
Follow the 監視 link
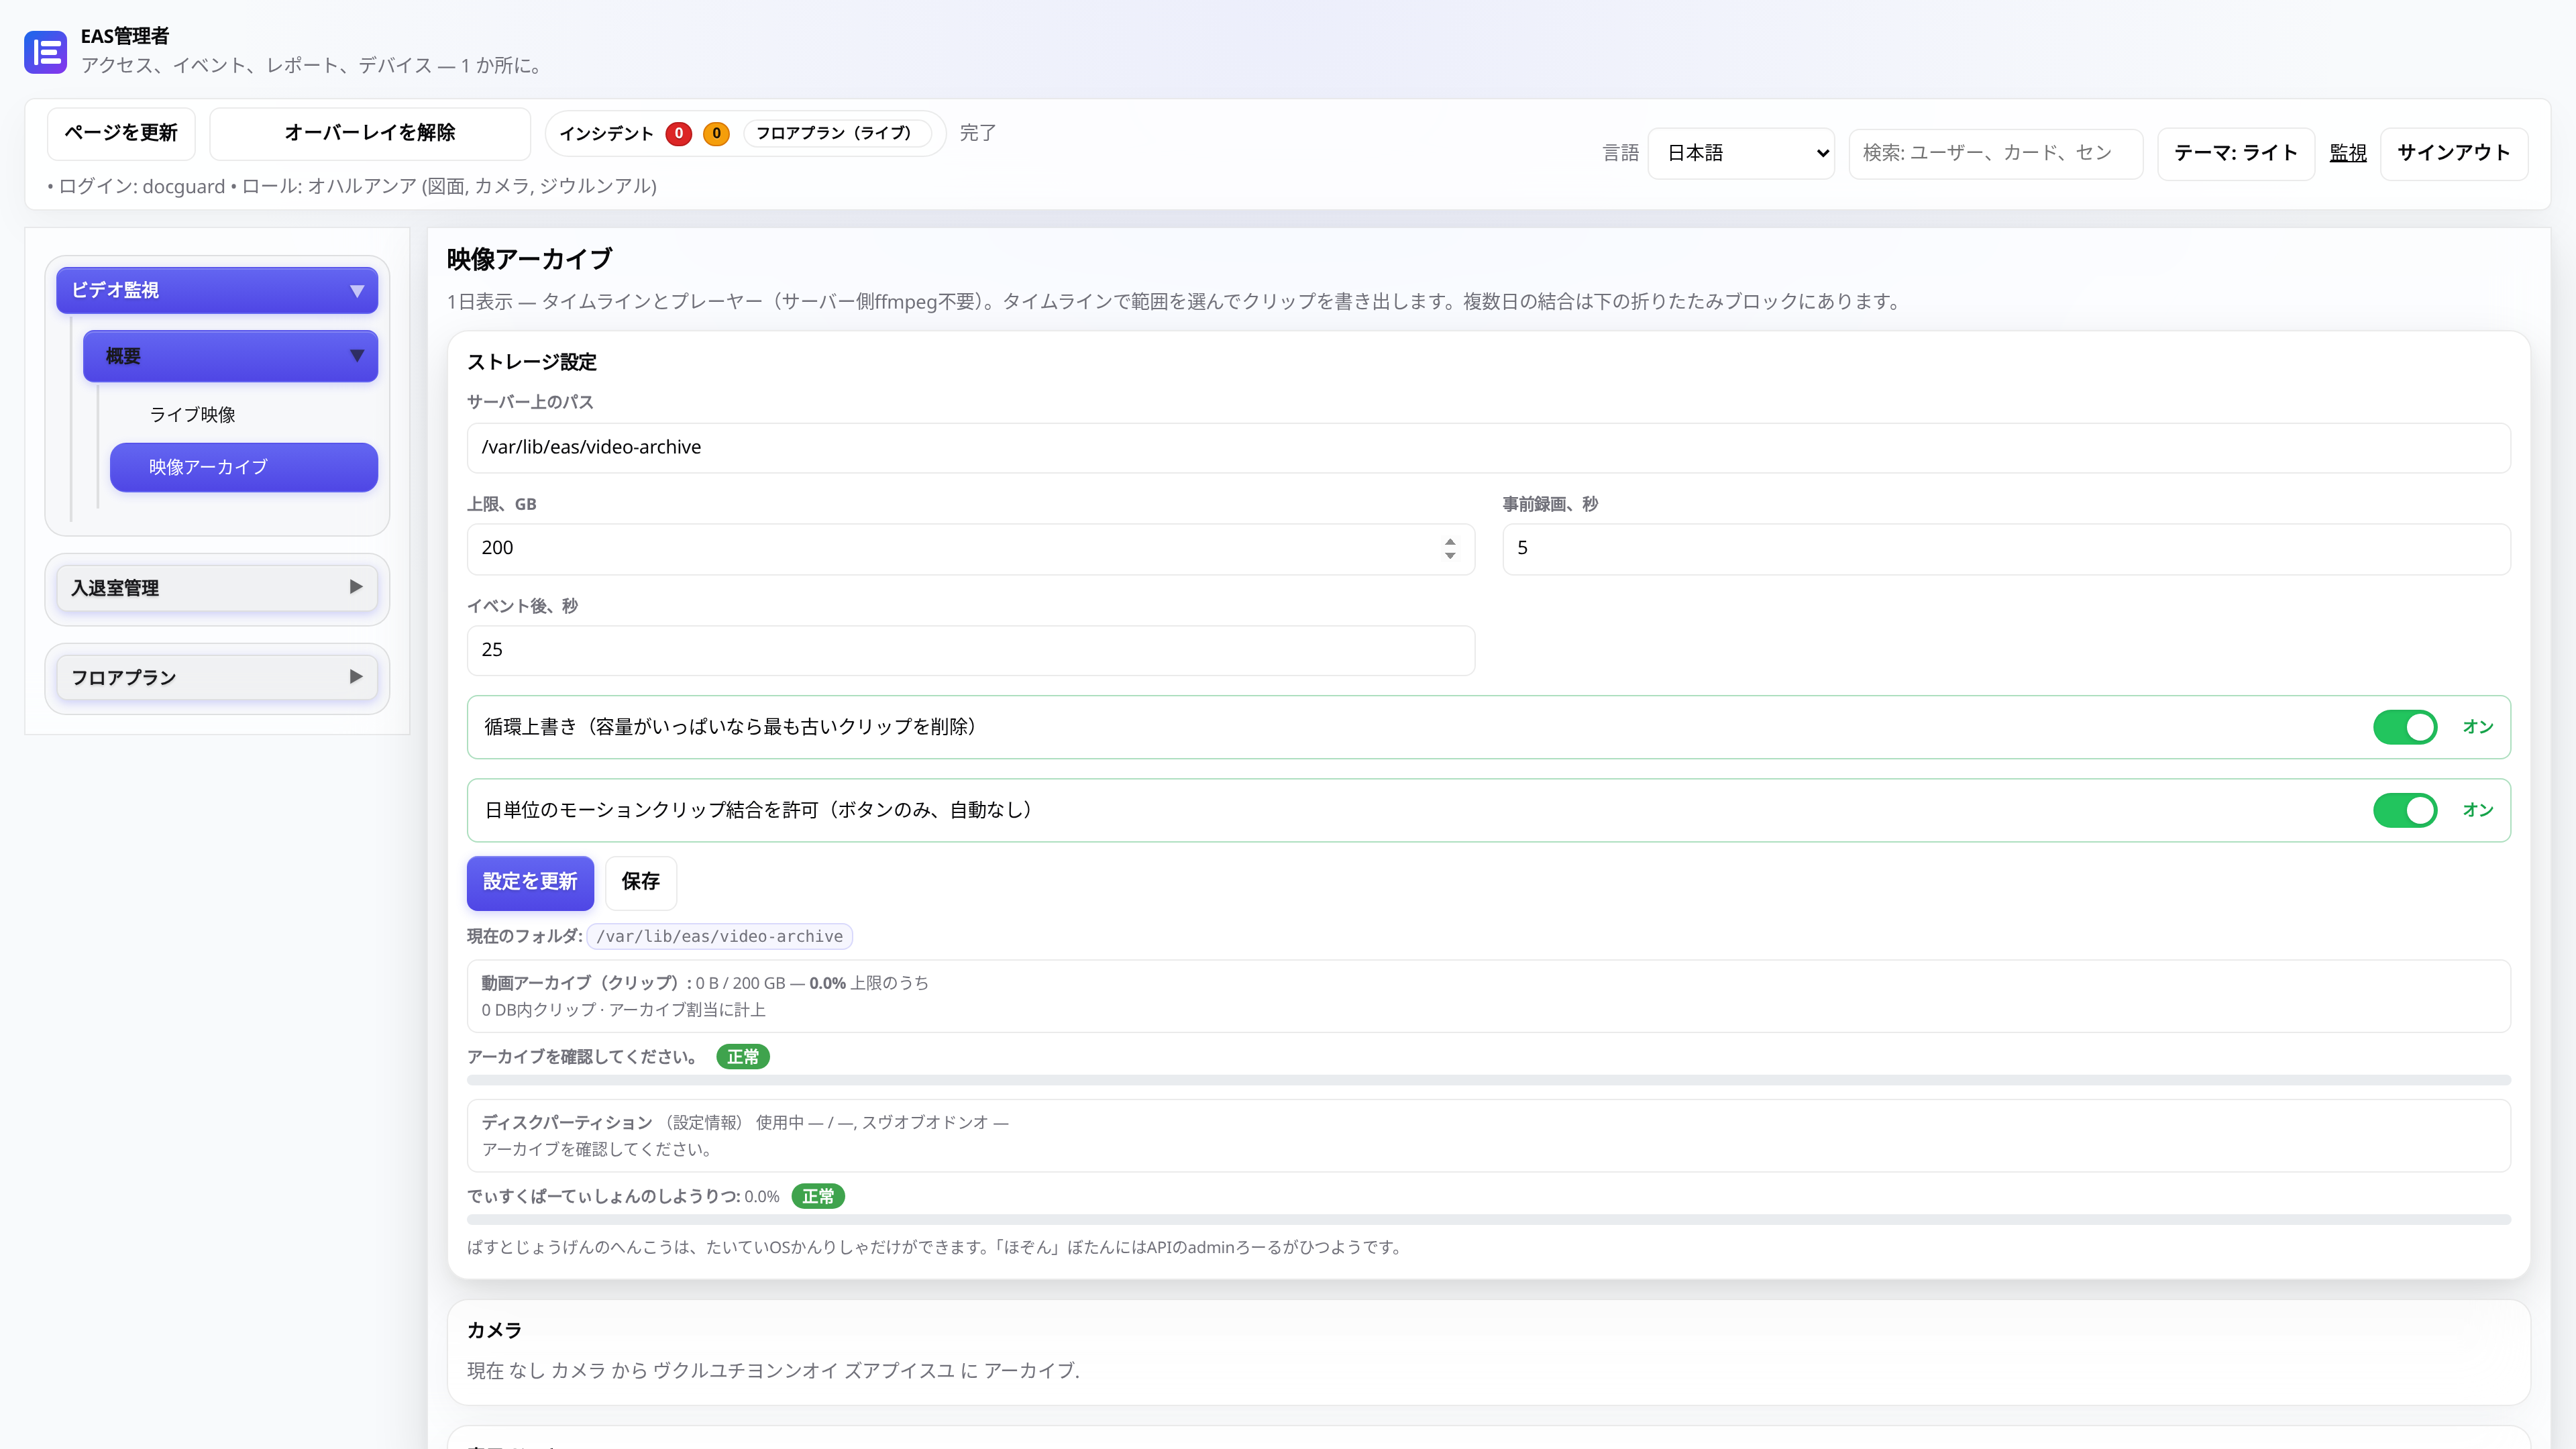click(x=2348, y=153)
